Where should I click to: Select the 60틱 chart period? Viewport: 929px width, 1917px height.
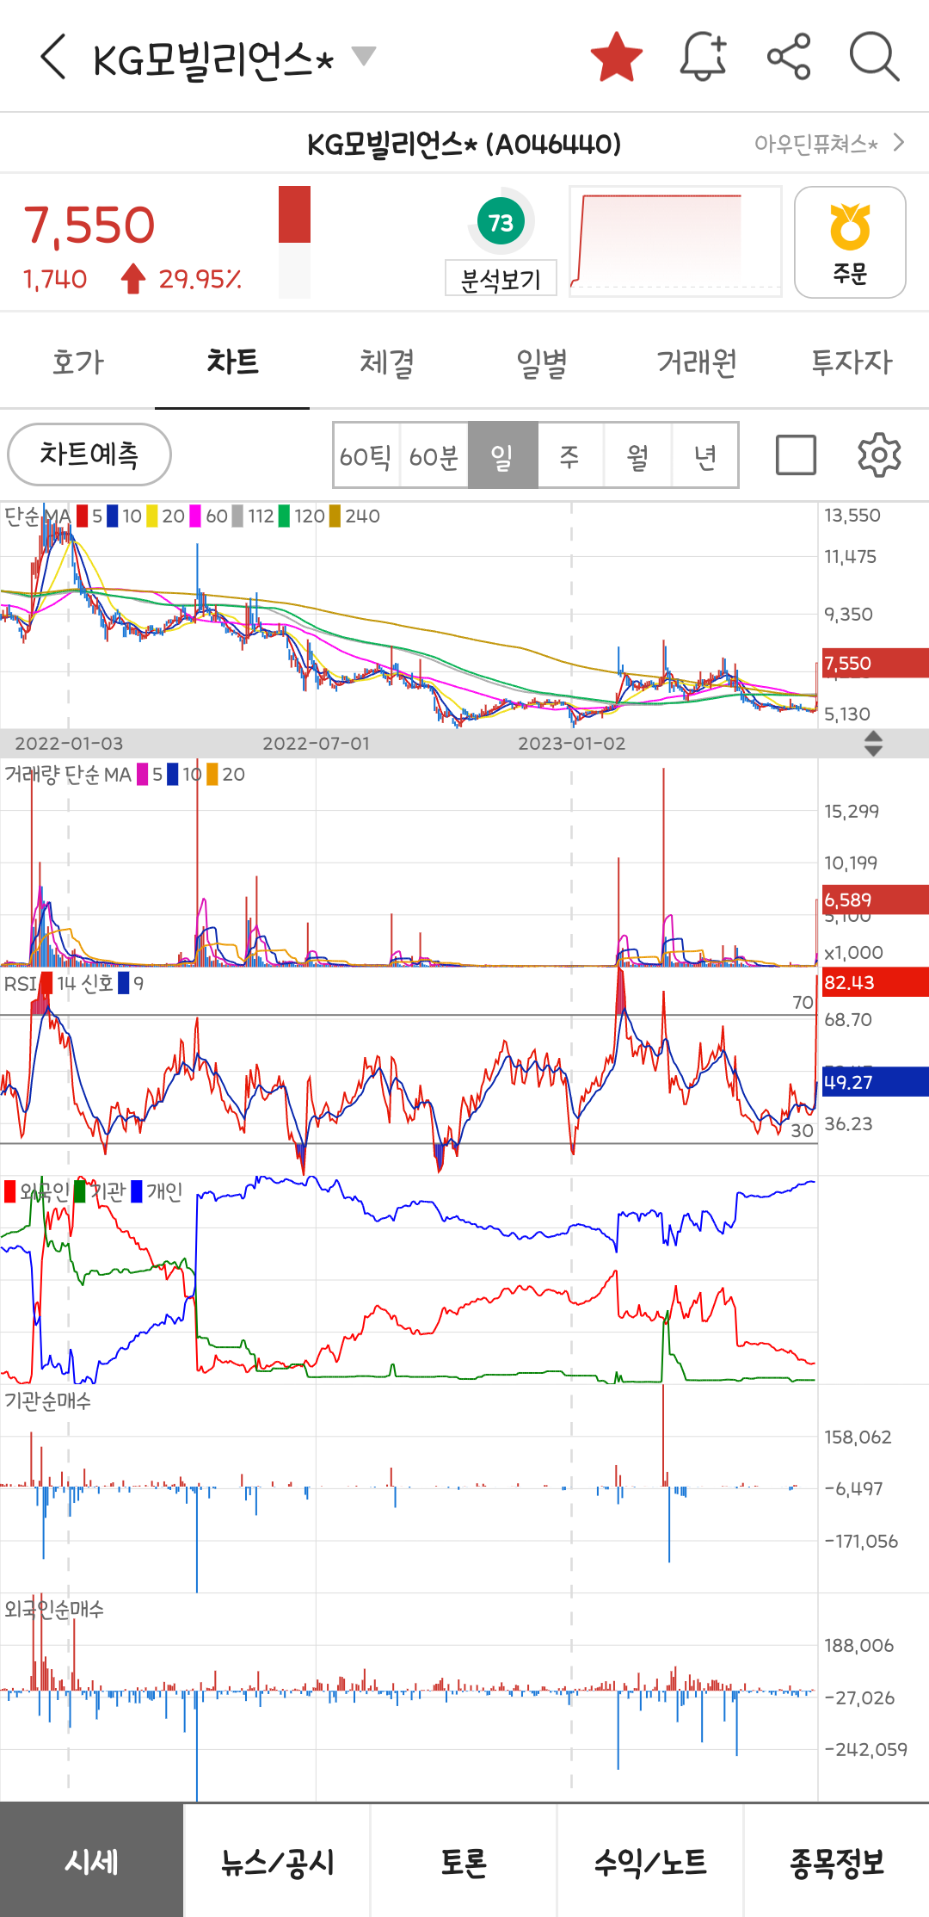click(366, 455)
